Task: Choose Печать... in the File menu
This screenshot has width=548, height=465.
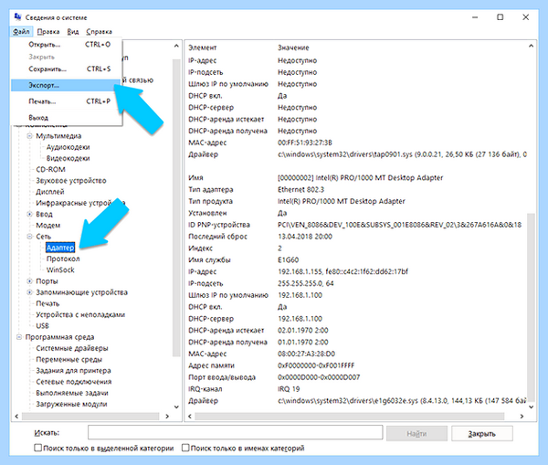Action: [x=67, y=101]
